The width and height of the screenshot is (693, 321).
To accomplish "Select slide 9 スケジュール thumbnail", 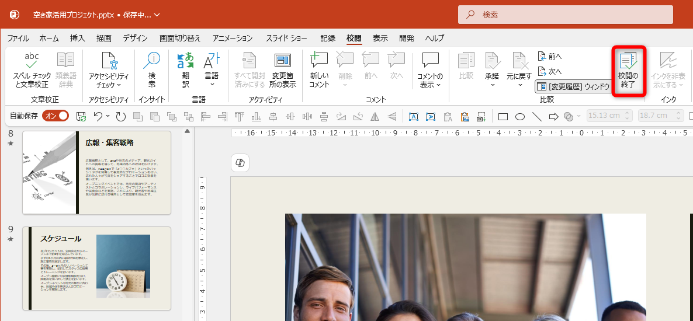I will [x=96, y=268].
